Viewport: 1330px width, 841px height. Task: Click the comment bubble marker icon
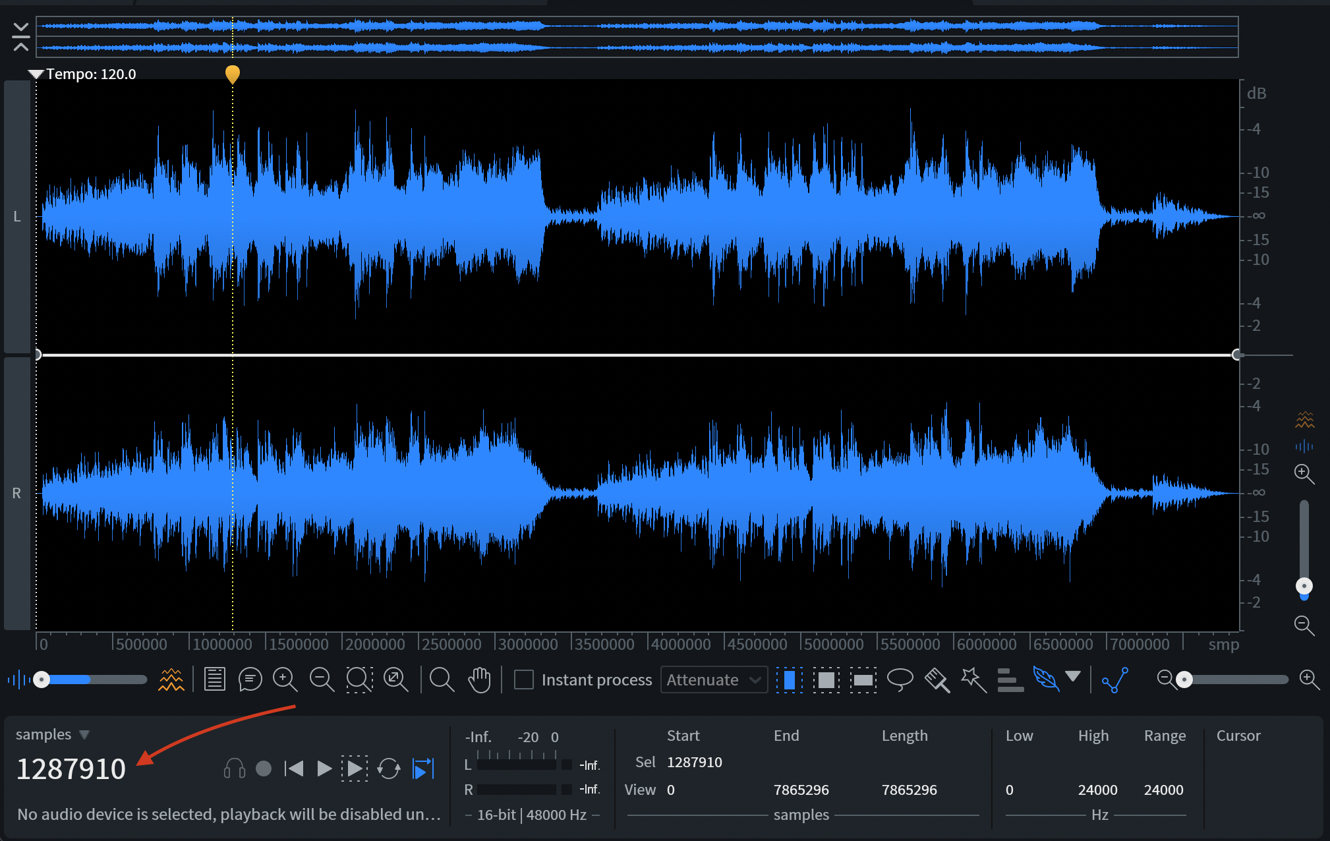tap(250, 680)
